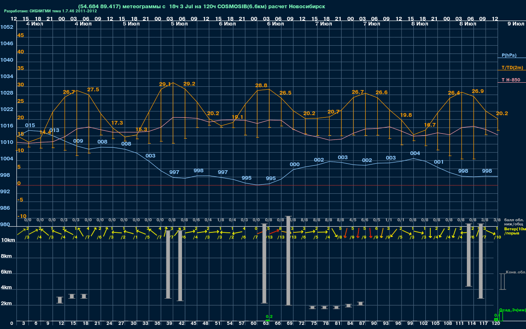Image resolution: width=526 pixels, height=329 pixels.
Task: Click the small gray cloud bar above hour 12
Action: point(60,300)
